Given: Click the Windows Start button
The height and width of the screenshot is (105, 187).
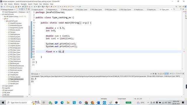Looking at the screenshot, I should click(3, 102).
